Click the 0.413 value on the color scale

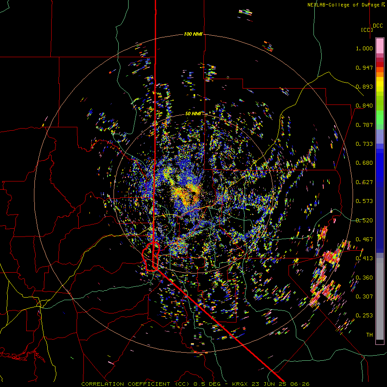point(364,258)
